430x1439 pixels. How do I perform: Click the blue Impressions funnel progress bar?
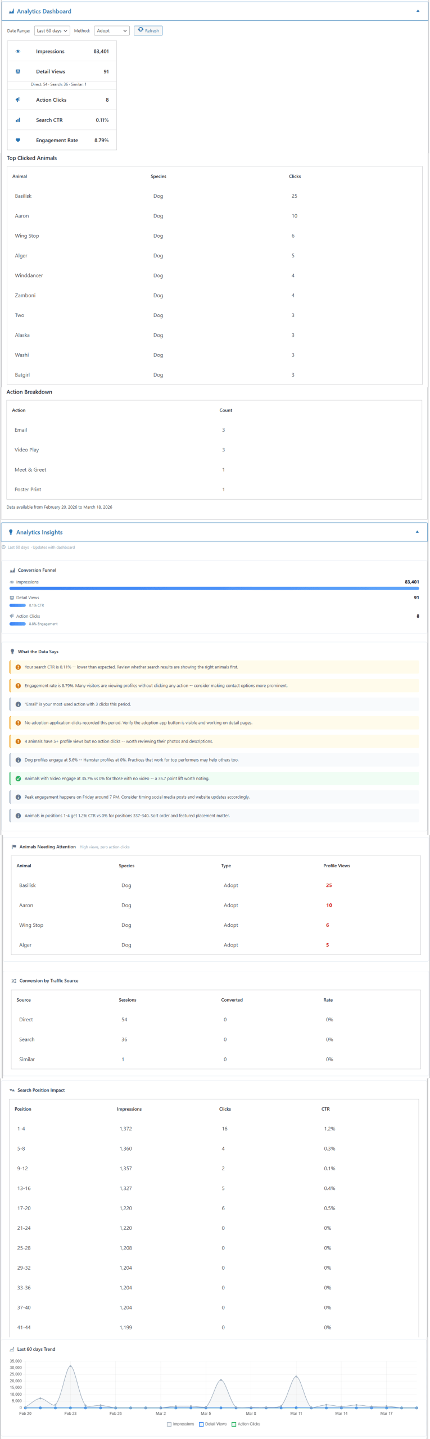coord(214,589)
